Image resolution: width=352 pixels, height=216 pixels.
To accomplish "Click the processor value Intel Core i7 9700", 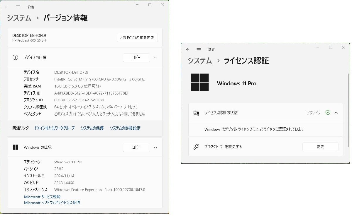I will [x=99, y=79].
